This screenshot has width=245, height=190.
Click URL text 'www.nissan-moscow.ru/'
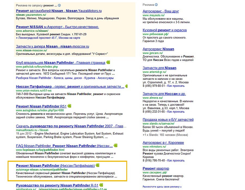[31, 50]
